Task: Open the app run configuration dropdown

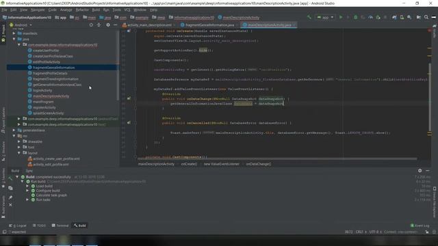Action: (325, 17)
